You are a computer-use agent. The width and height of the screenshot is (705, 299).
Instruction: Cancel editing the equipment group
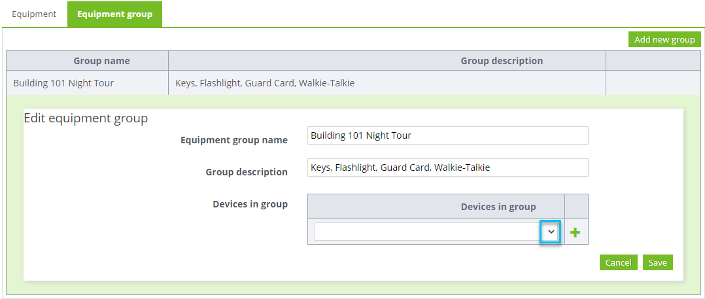point(618,262)
